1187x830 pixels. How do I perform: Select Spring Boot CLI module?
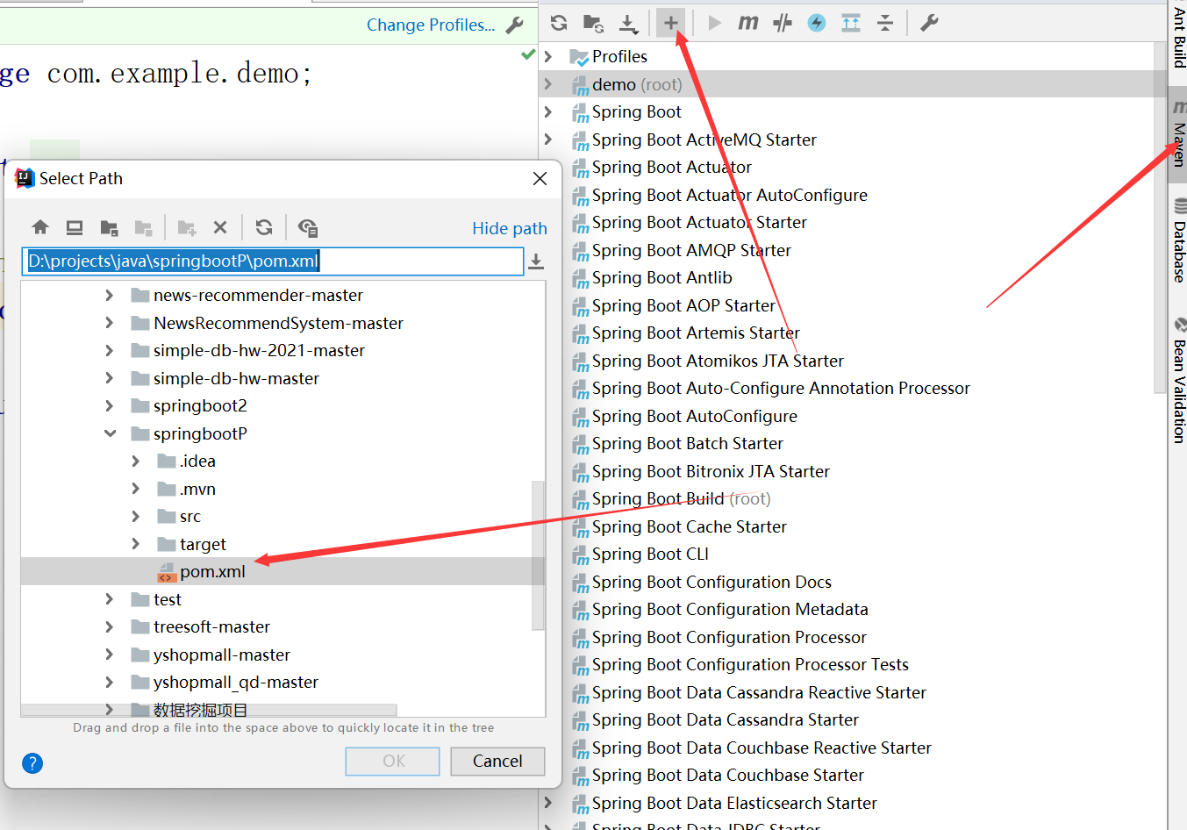pyautogui.click(x=650, y=554)
